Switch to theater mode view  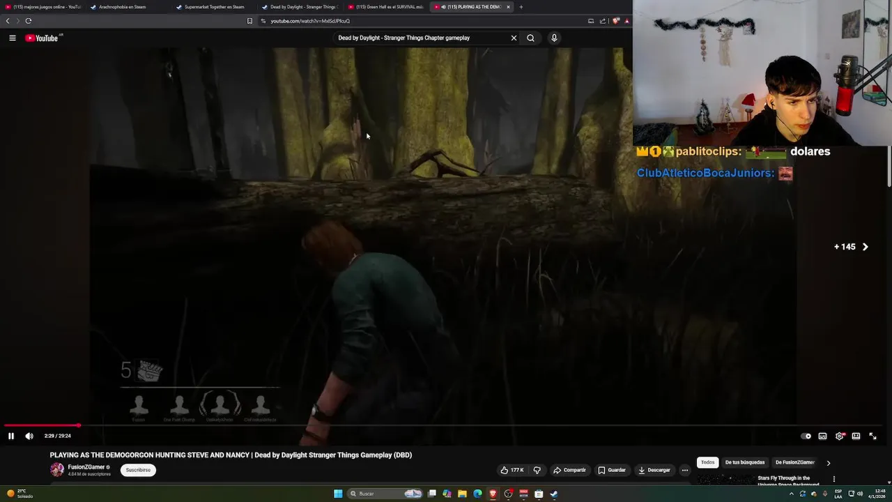tap(856, 436)
